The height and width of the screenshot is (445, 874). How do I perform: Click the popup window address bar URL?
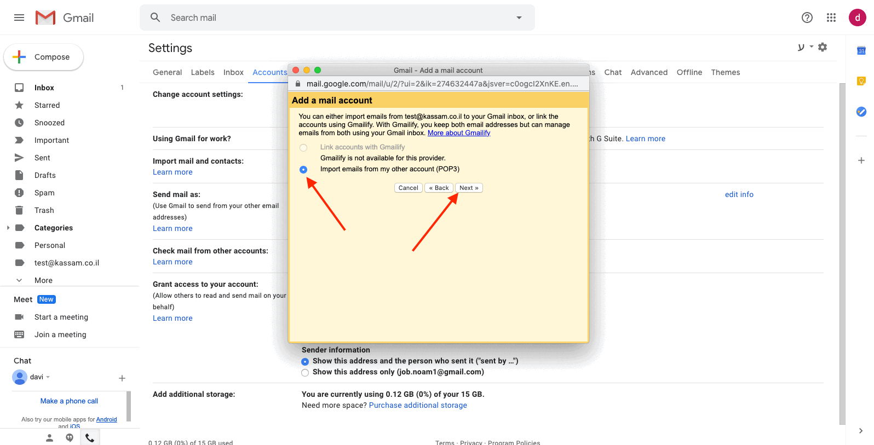(442, 84)
